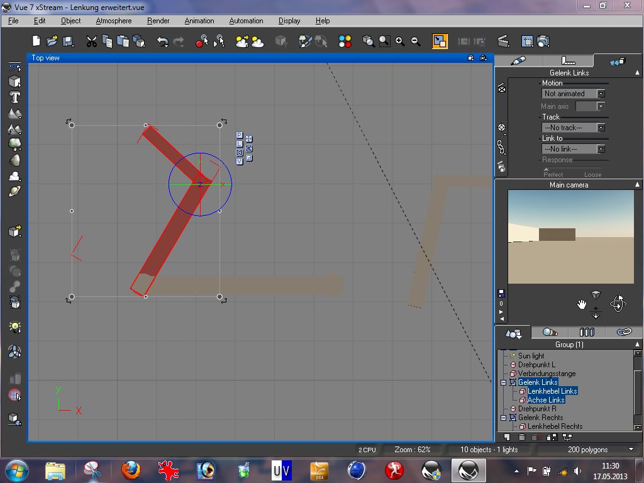Screen dimensions: 644x483
Task: Pan the main camera with hand icon
Action: (x=582, y=304)
